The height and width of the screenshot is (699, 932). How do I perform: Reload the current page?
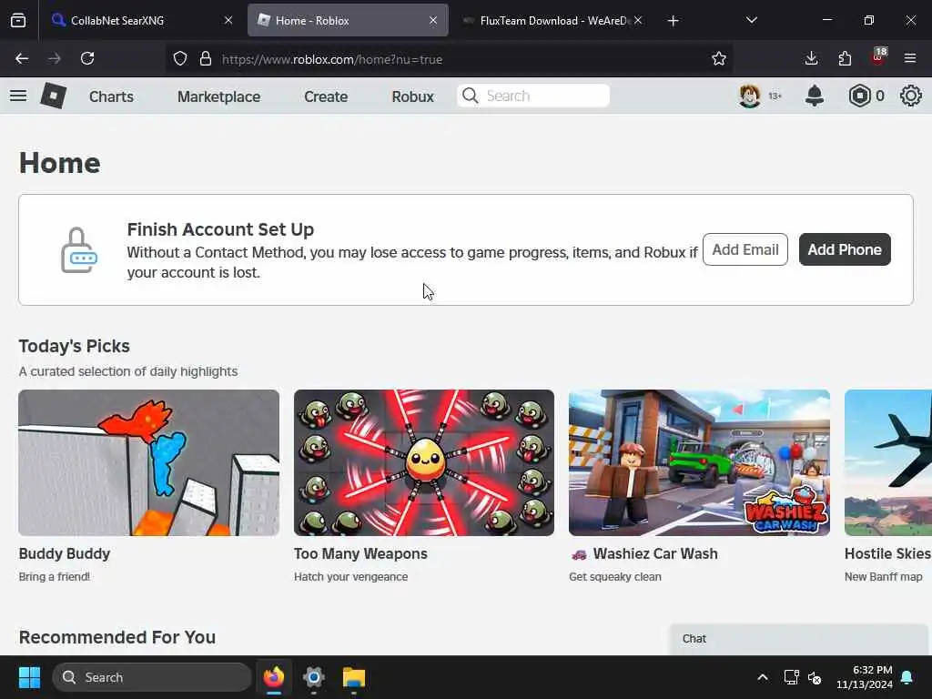click(87, 58)
